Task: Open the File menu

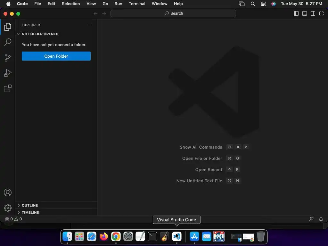Action: coord(38,4)
